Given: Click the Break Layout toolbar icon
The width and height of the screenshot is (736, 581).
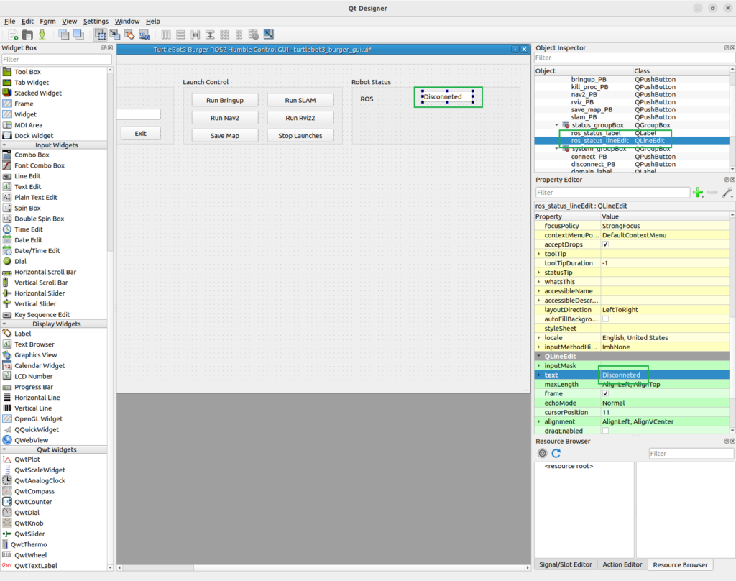Looking at the screenshot, I should click(254, 35).
